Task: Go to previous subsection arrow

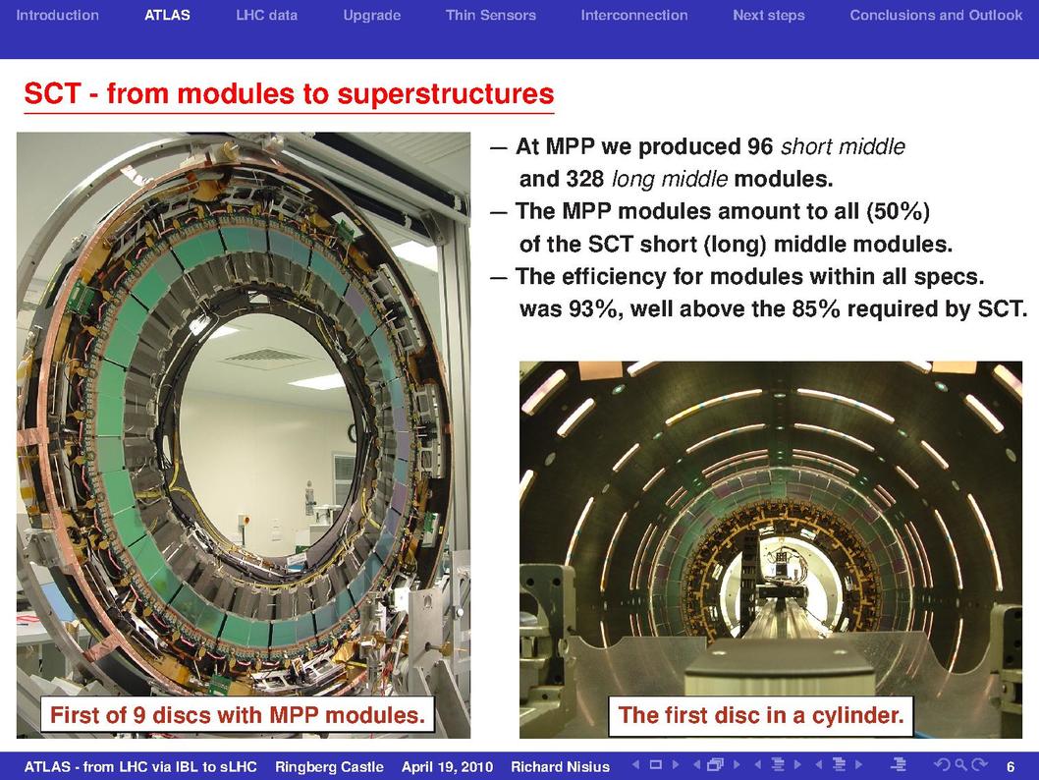Action: pyautogui.click(x=758, y=764)
